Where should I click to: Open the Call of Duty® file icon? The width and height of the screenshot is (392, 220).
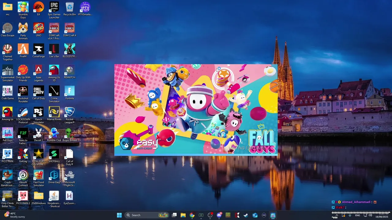click(70, 158)
